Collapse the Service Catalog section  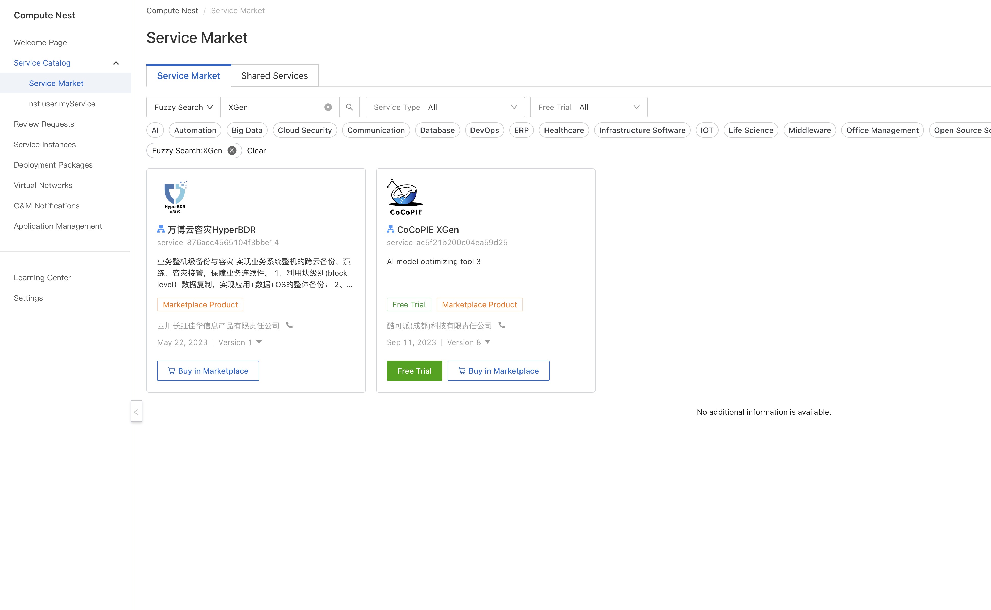[116, 63]
